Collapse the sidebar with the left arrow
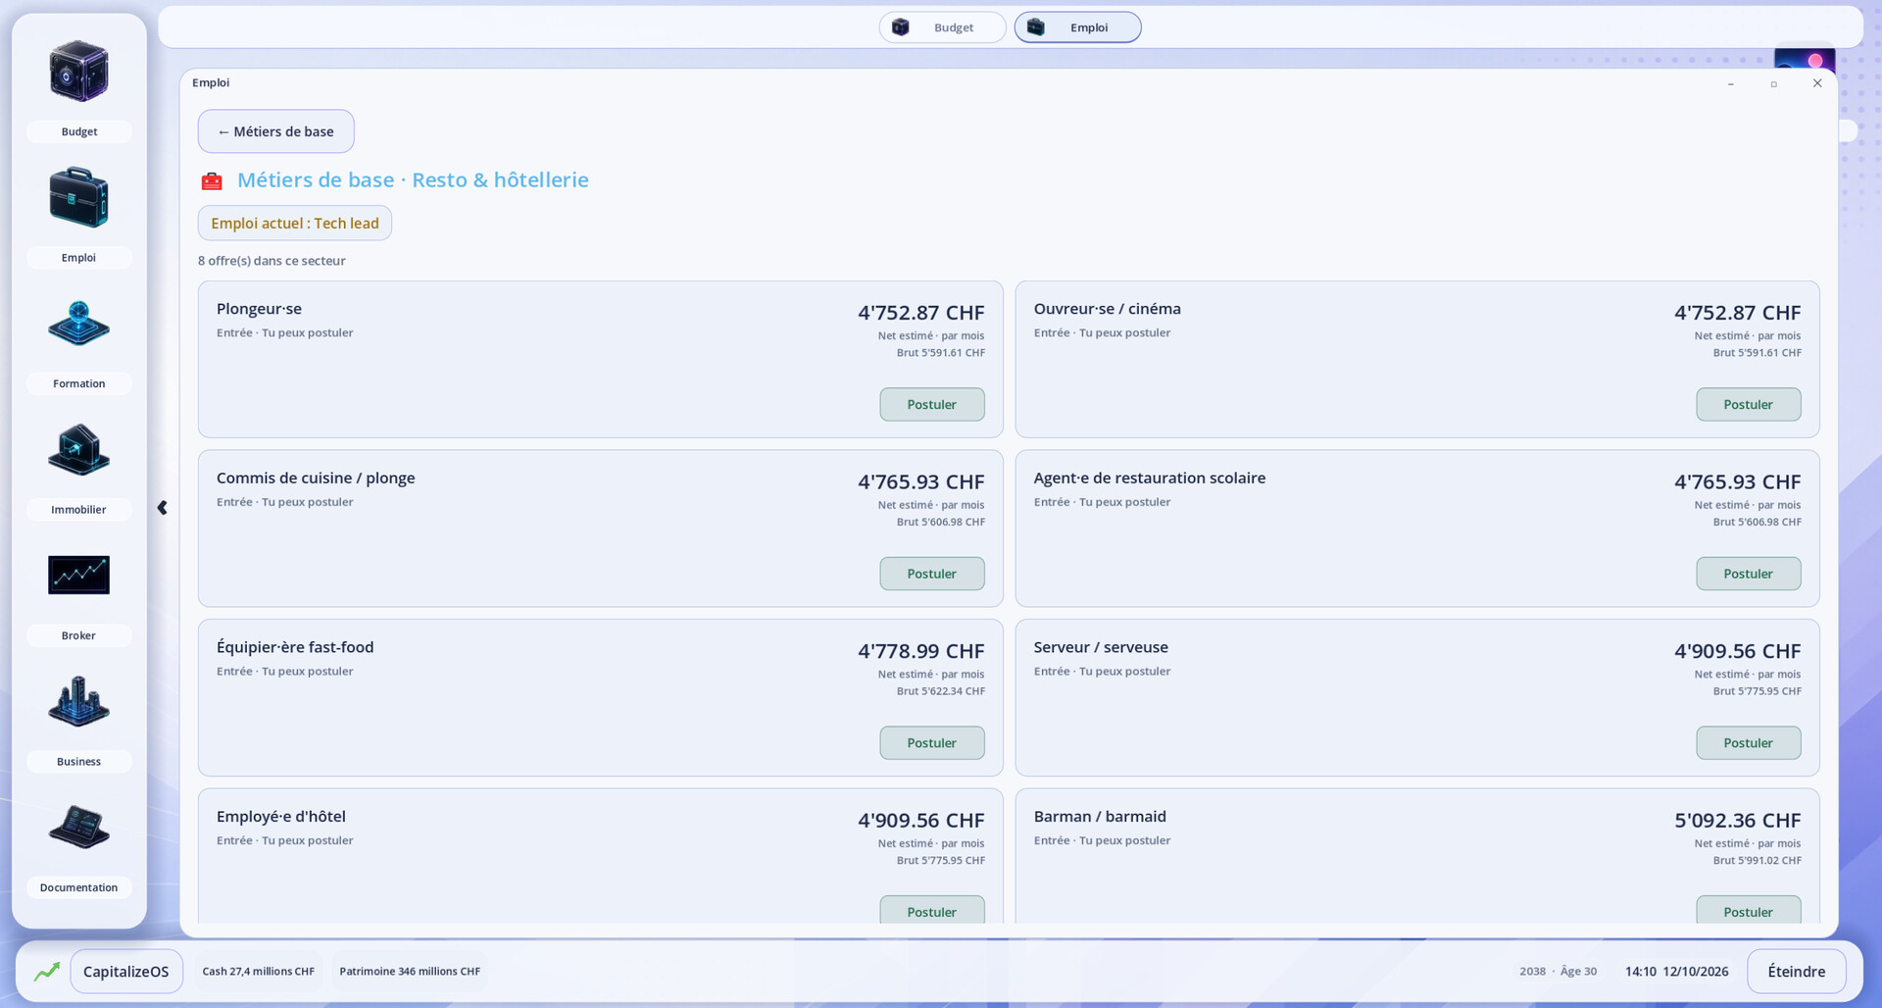This screenshot has width=1882, height=1008. tap(162, 508)
